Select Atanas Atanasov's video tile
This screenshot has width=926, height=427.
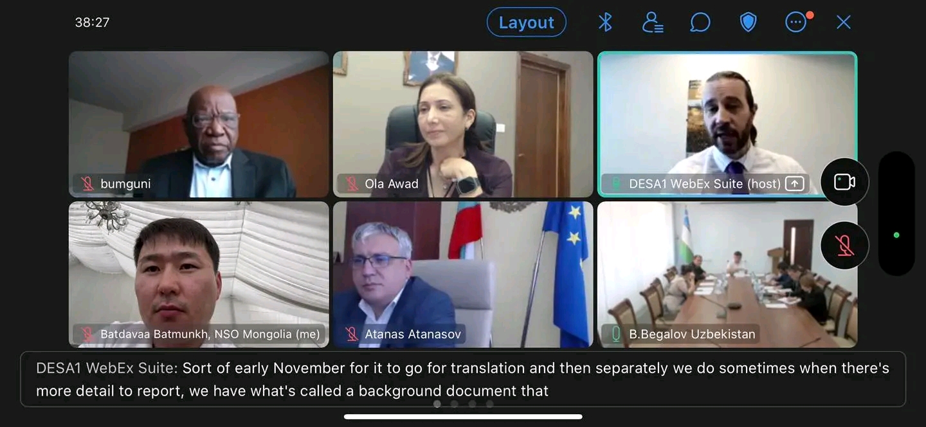pos(463,275)
